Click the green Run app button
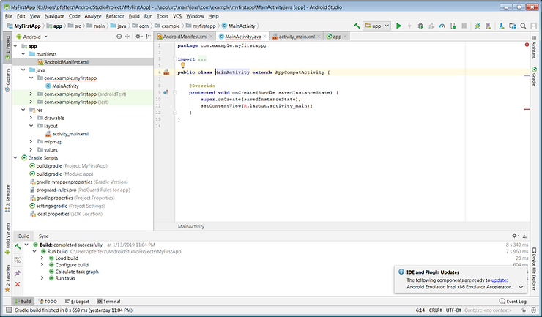 [398, 26]
